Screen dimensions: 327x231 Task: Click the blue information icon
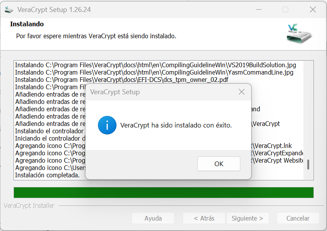pos(107,125)
